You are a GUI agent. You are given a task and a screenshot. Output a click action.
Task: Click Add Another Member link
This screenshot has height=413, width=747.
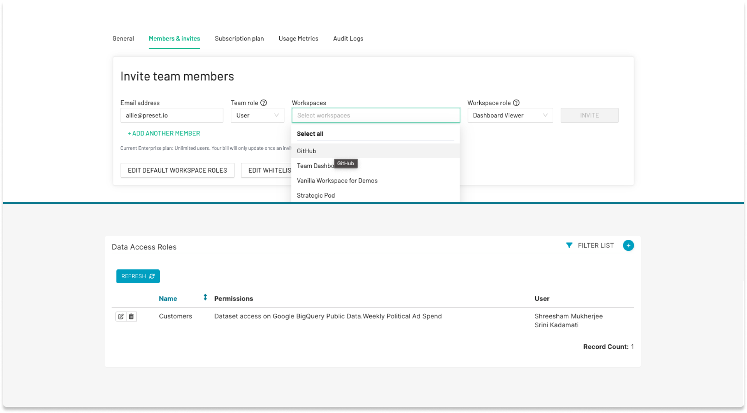tap(164, 134)
